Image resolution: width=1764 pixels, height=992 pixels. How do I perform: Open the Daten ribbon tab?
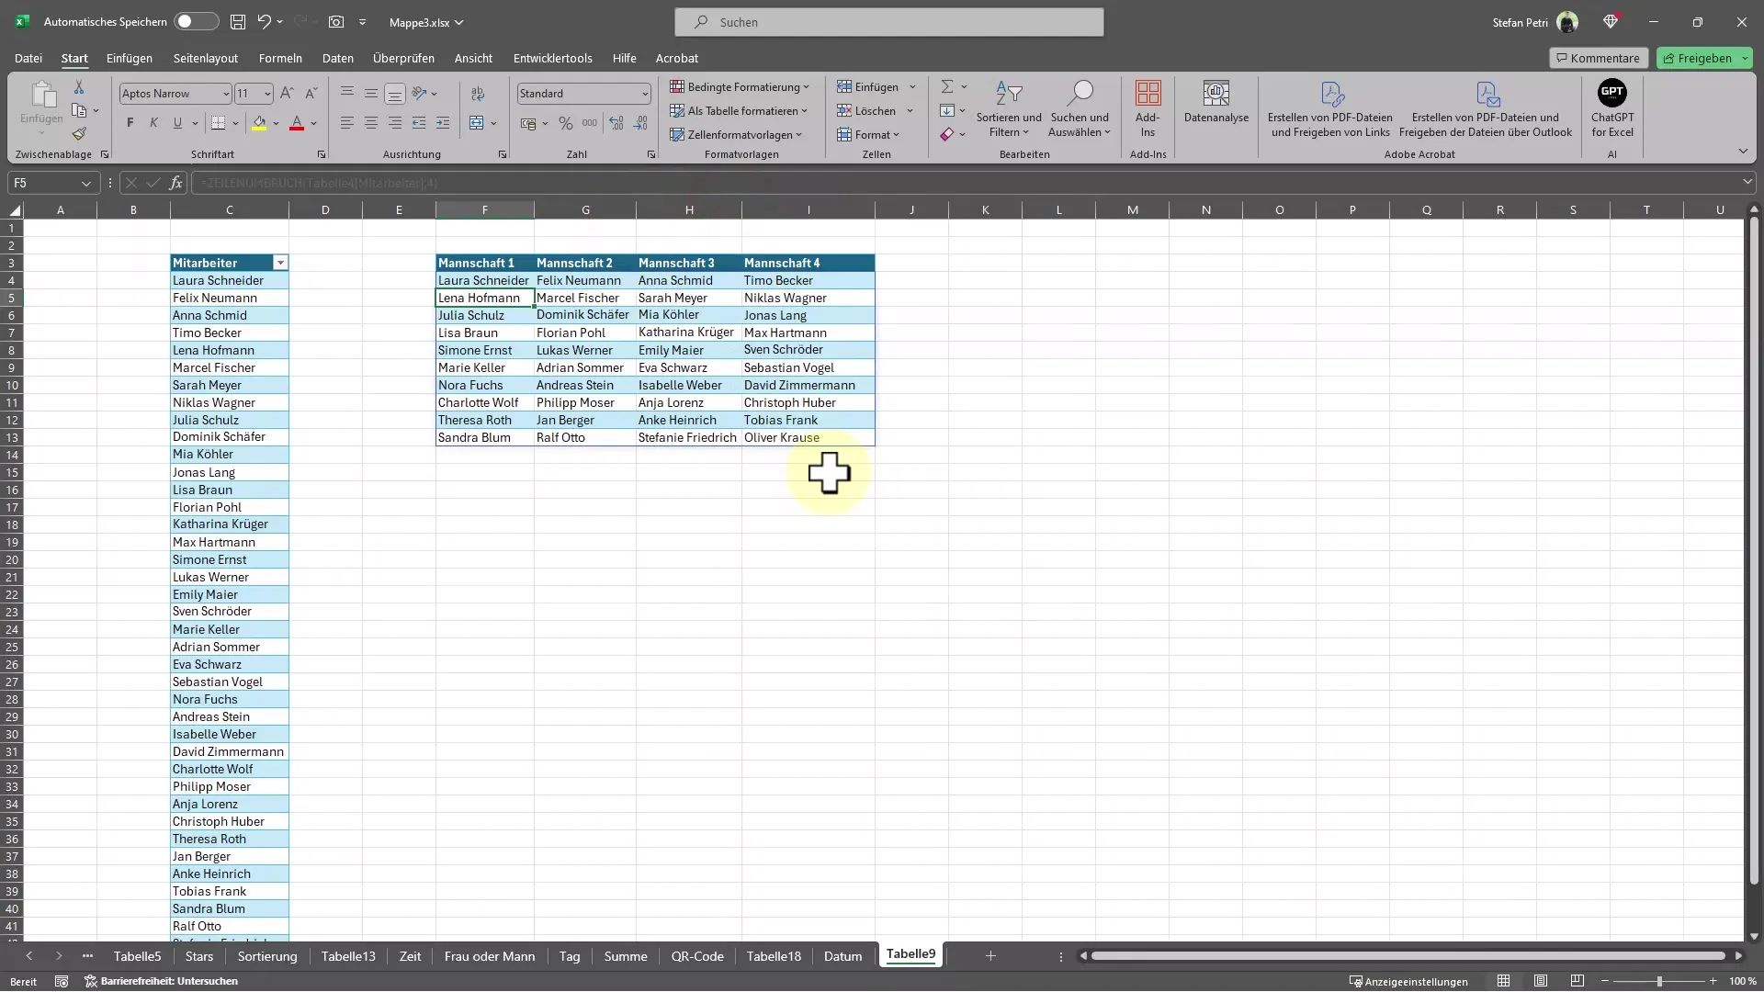tap(337, 58)
